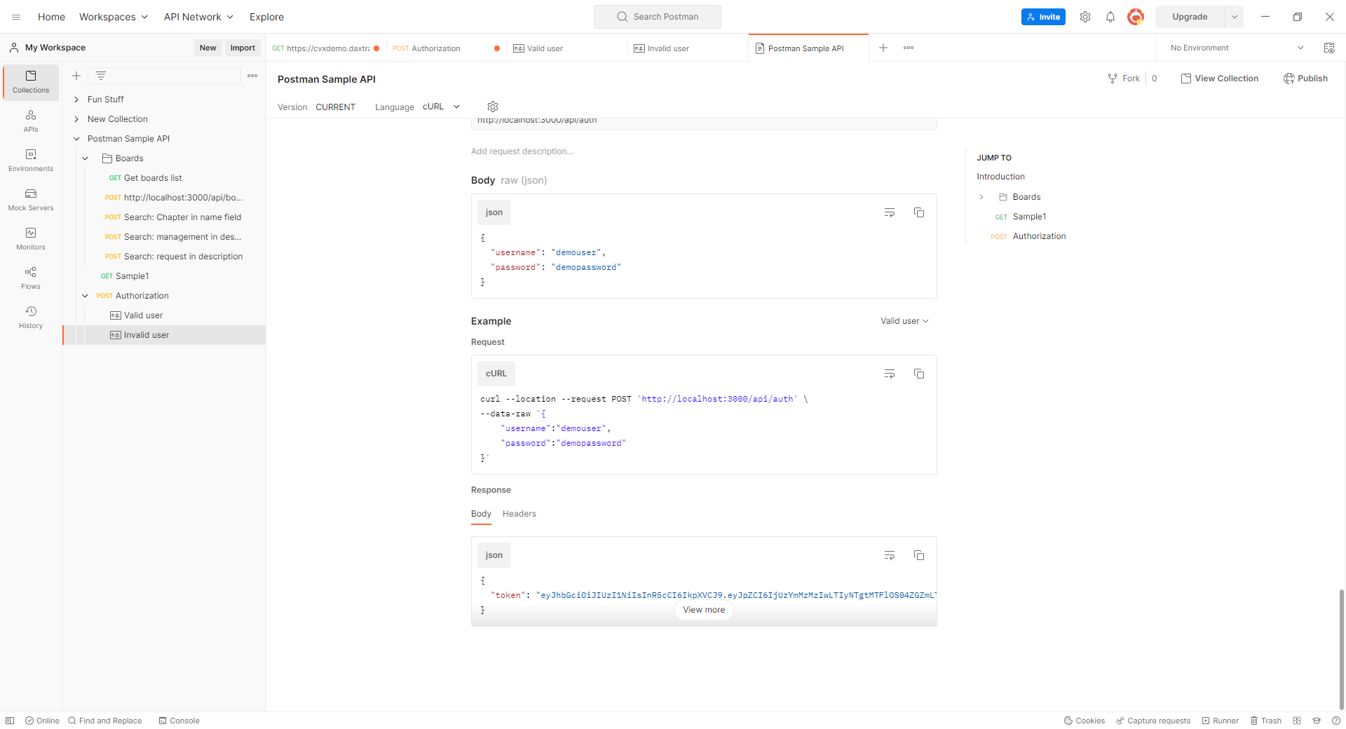
Task: Create new collection with plus icon
Action: click(x=76, y=76)
